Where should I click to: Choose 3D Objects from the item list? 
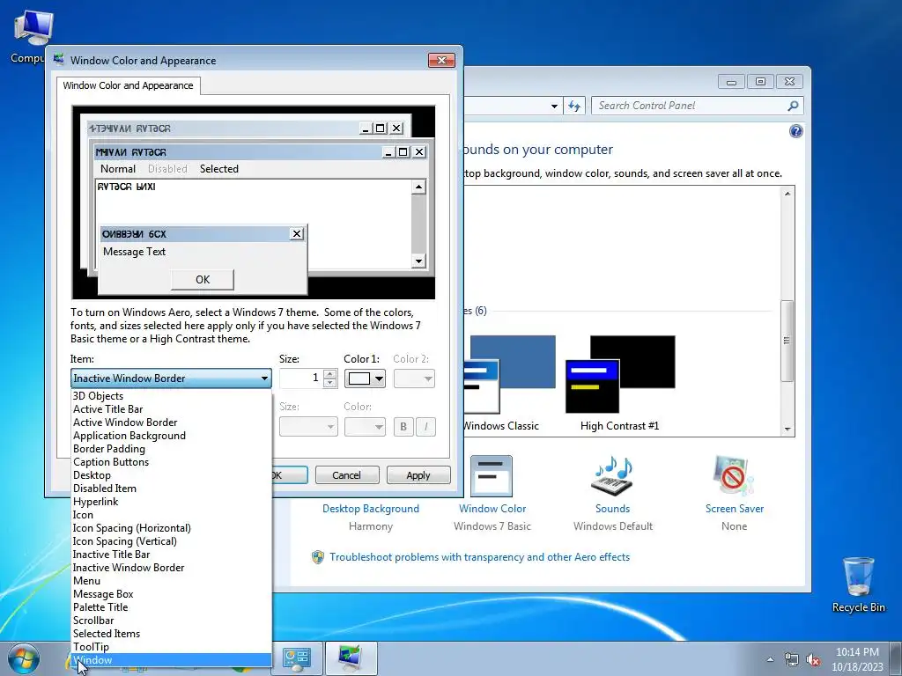point(172,395)
